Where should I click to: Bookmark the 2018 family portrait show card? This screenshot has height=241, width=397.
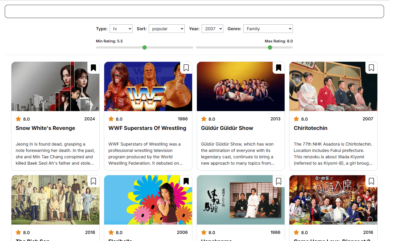[93, 181]
